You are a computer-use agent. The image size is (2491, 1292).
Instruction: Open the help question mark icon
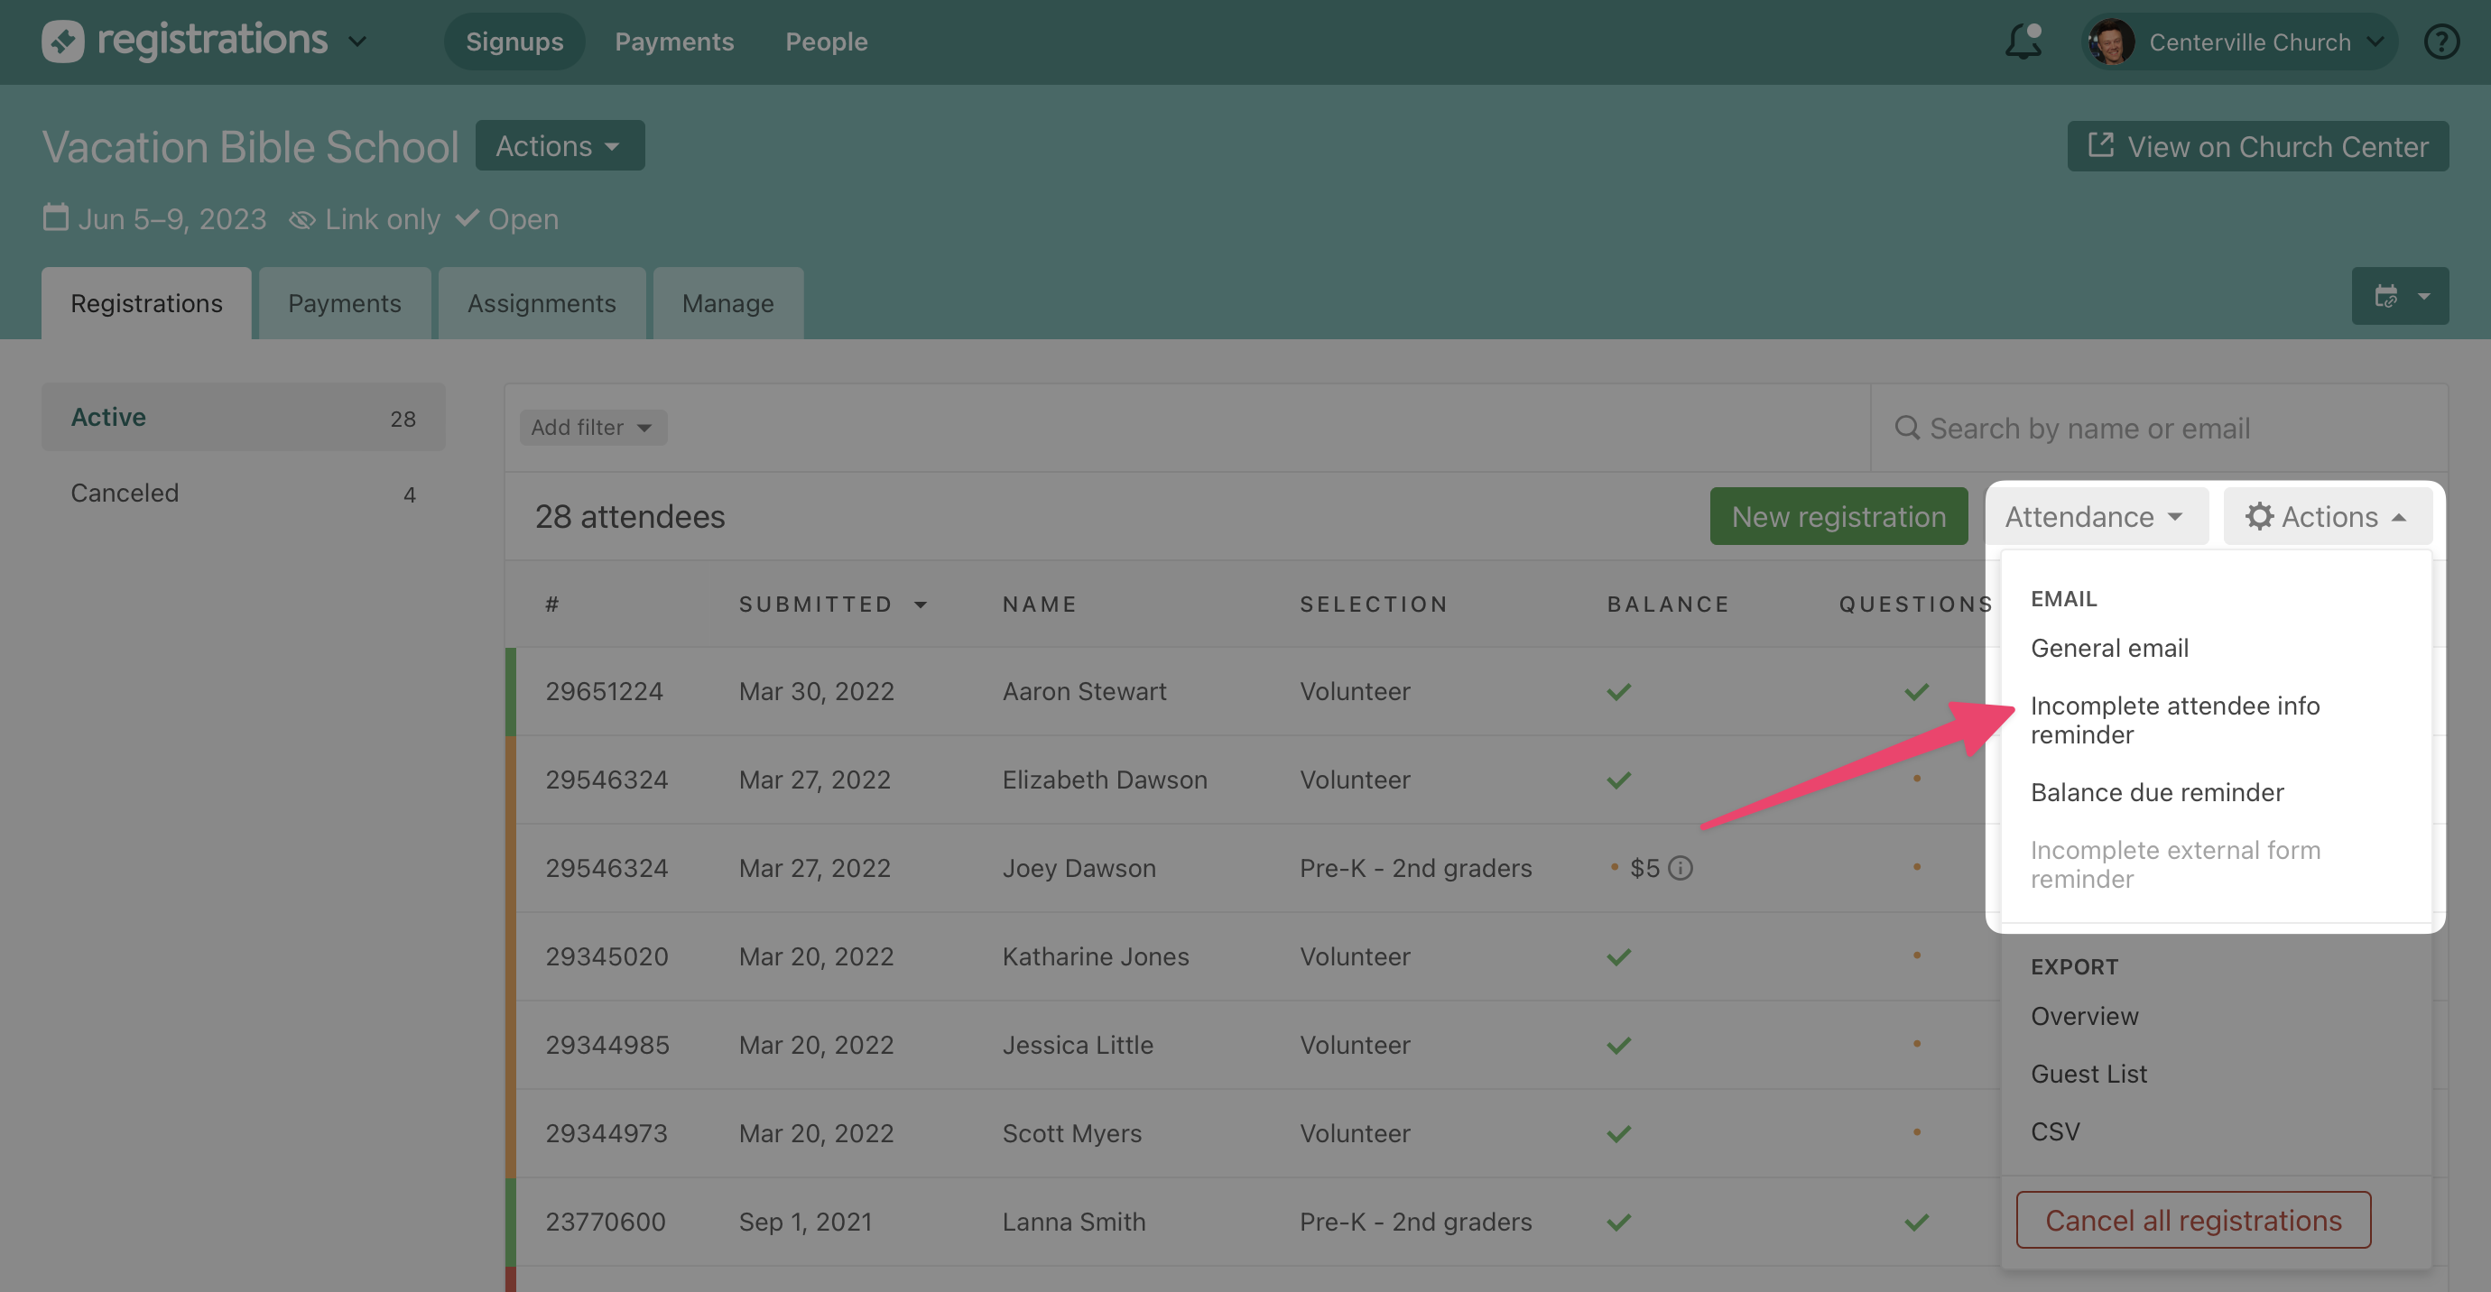click(x=2440, y=42)
